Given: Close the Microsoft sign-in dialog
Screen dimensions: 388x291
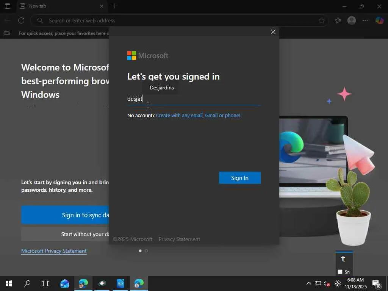Looking at the screenshot, I should coord(273,32).
